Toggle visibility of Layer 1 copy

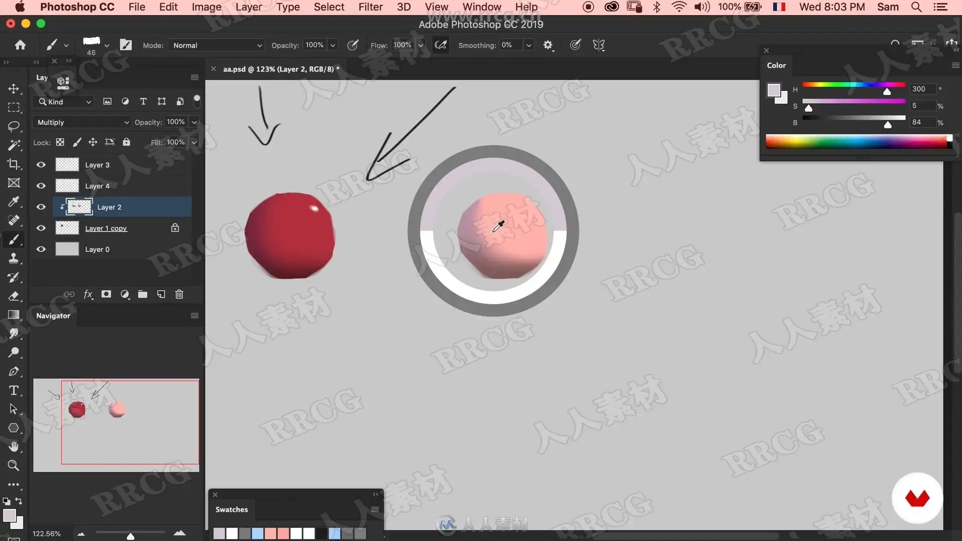click(x=41, y=228)
